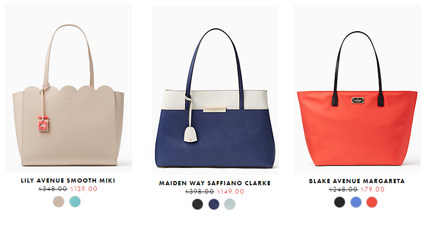Click the Blake Avenue Margareta title

(x=357, y=181)
